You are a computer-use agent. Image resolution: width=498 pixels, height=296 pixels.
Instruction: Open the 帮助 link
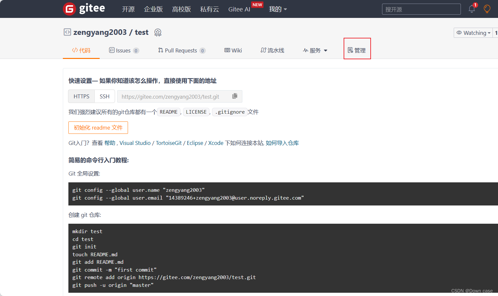(110, 143)
